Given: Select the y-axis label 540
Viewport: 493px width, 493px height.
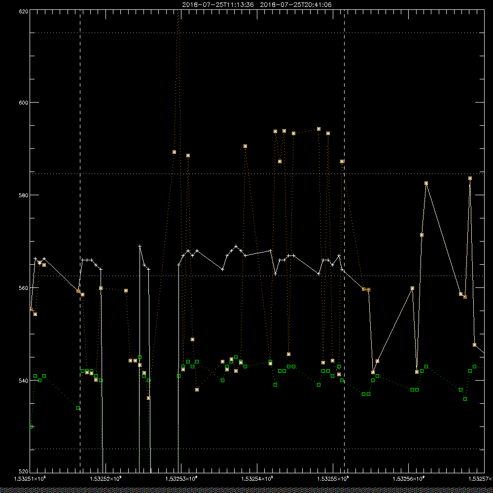Looking at the screenshot, I should pos(24,381).
